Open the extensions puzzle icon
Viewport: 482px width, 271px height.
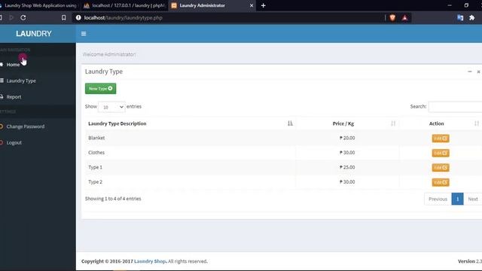pyautogui.click(x=472, y=18)
